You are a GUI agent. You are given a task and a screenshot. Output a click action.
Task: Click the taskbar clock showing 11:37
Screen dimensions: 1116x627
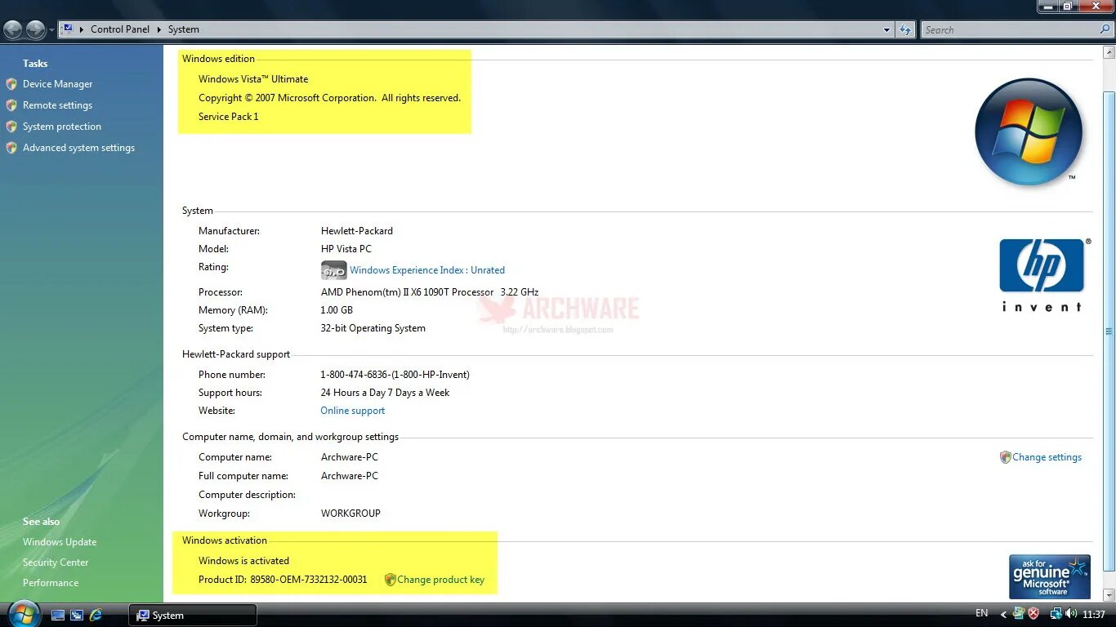(x=1093, y=614)
